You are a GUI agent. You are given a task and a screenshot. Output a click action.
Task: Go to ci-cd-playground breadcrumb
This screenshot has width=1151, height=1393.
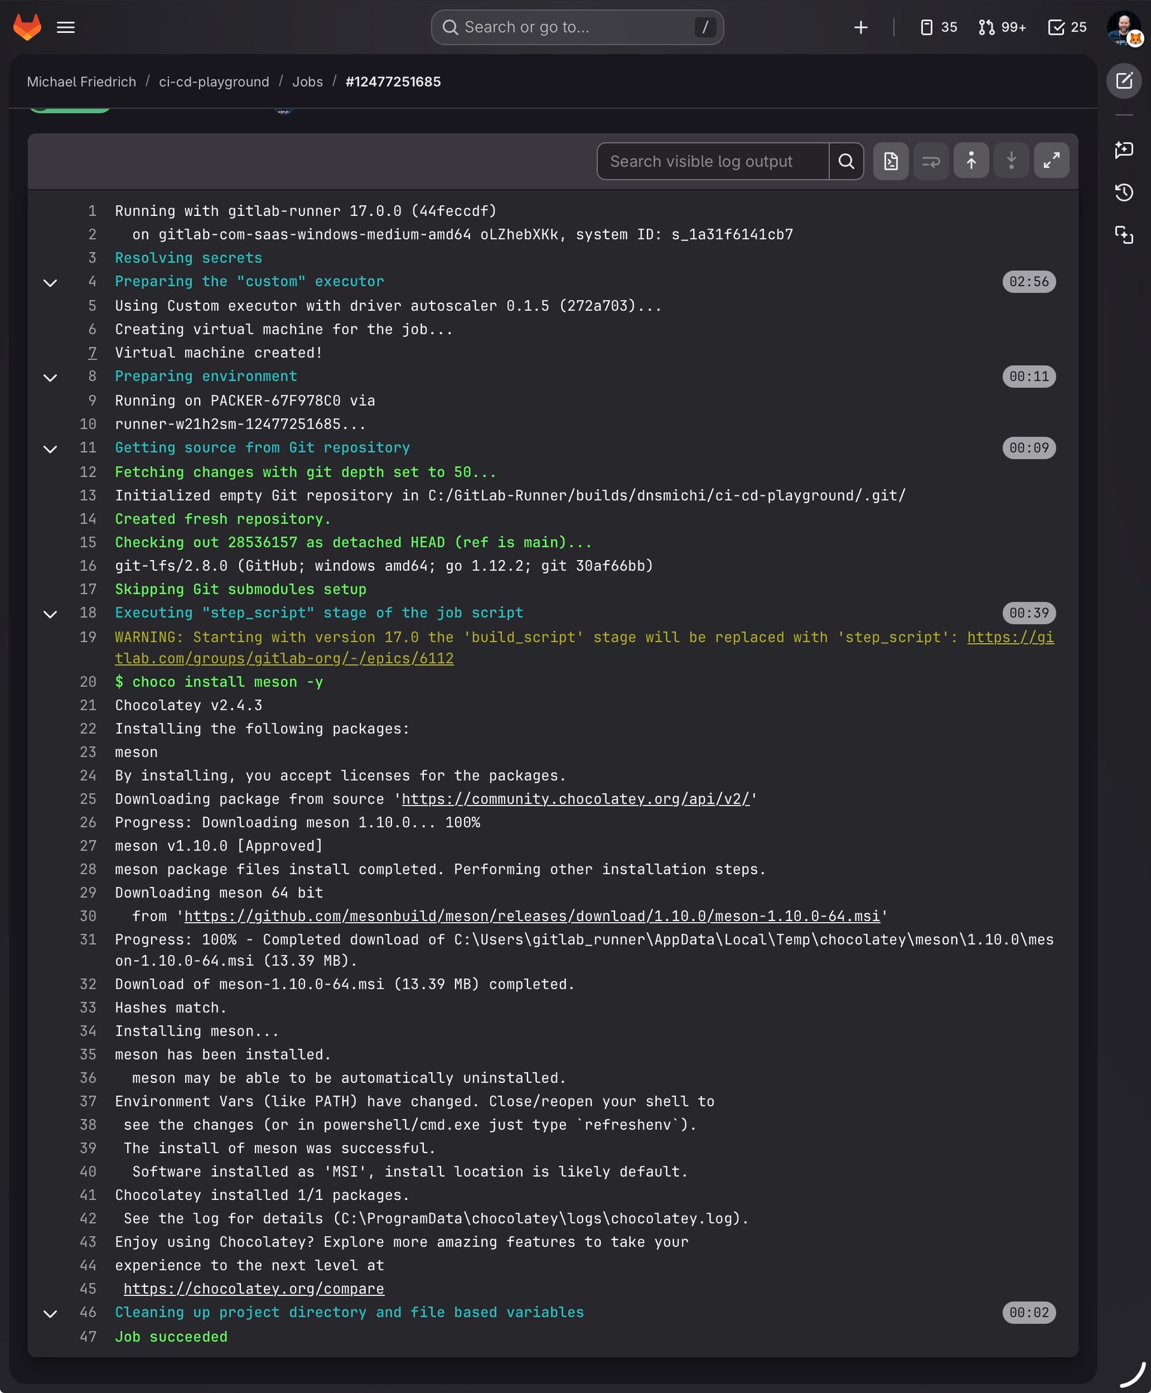[214, 82]
